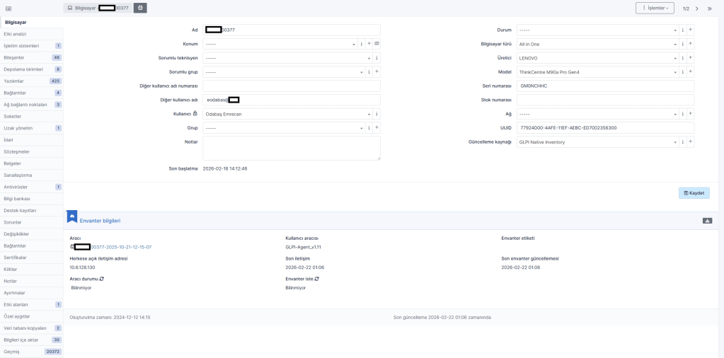Click the round icon button beside the Bilgisayar title

pyautogui.click(x=141, y=8)
